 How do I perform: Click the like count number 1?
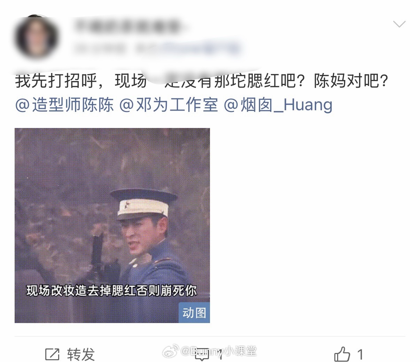pyautogui.click(x=360, y=355)
